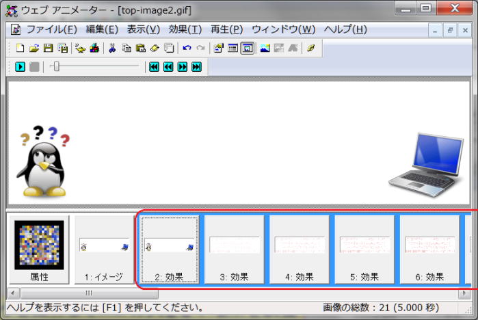Click the penguin in the preview canvas
This screenshot has width=478, height=320.
pos(43,161)
